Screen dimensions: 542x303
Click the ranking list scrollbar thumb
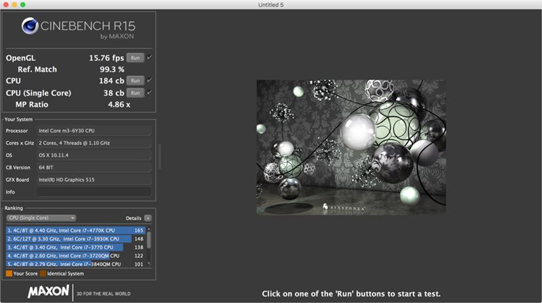point(149,240)
